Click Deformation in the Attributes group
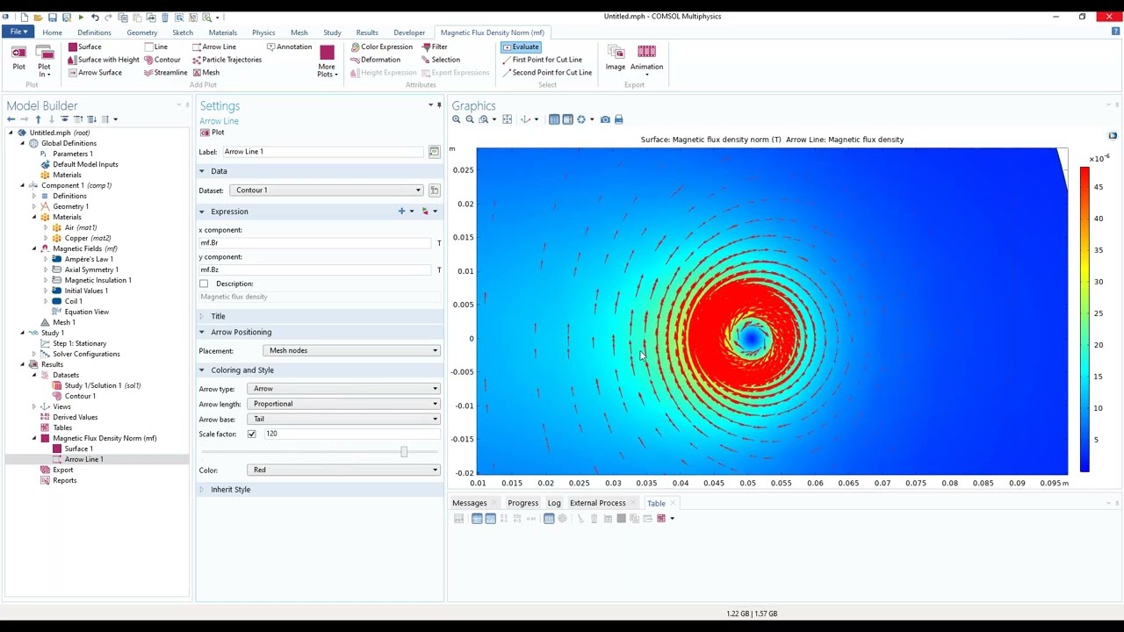 (x=375, y=60)
